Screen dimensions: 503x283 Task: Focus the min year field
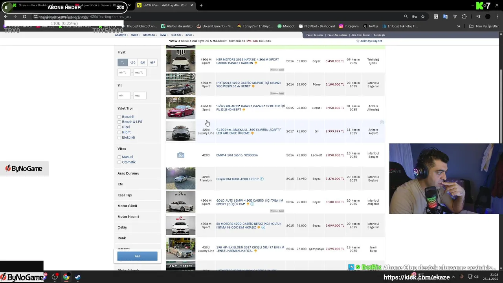(x=124, y=96)
